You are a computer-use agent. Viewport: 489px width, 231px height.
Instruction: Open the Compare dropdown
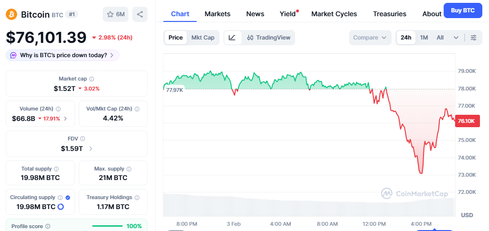(x=370, y=38)
